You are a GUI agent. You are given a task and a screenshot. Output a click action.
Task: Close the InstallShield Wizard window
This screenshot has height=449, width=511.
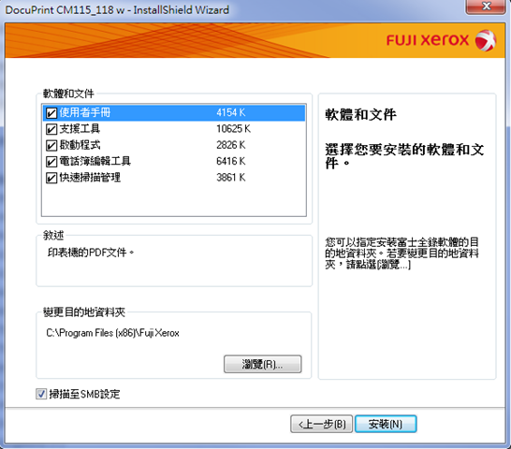486,7
